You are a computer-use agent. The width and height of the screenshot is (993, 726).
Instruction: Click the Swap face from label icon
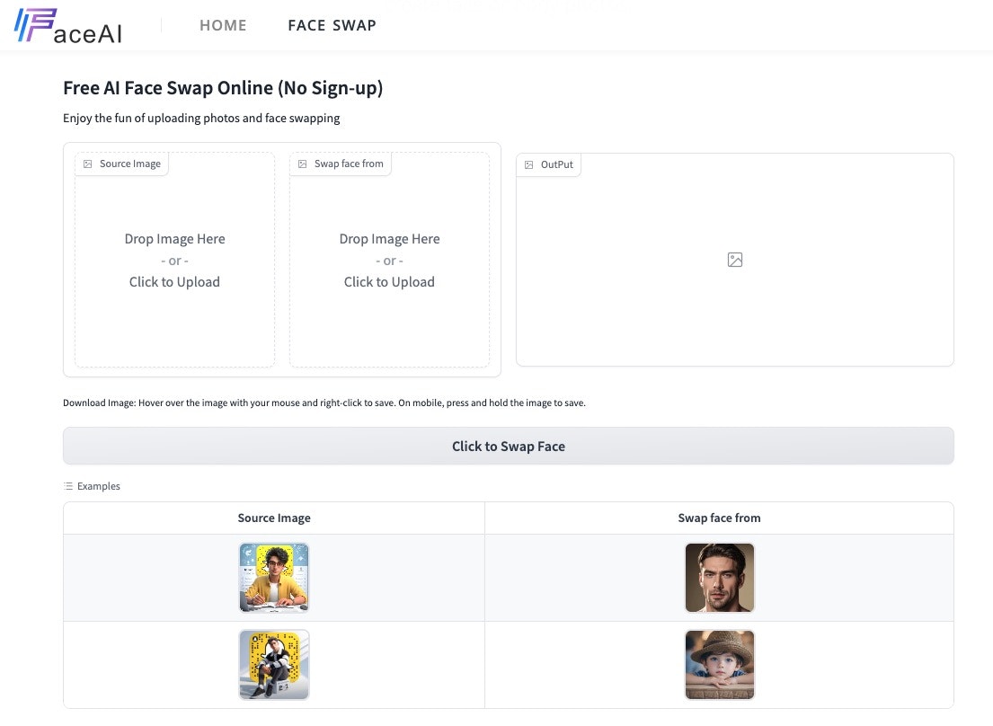pyautogui.click(x=302, y=164)
